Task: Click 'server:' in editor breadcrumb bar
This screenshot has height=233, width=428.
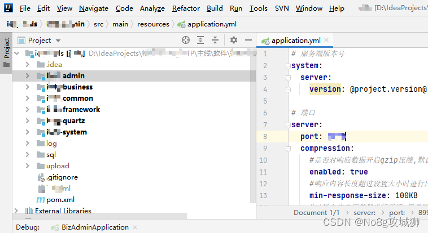Action: click(364, 213)
